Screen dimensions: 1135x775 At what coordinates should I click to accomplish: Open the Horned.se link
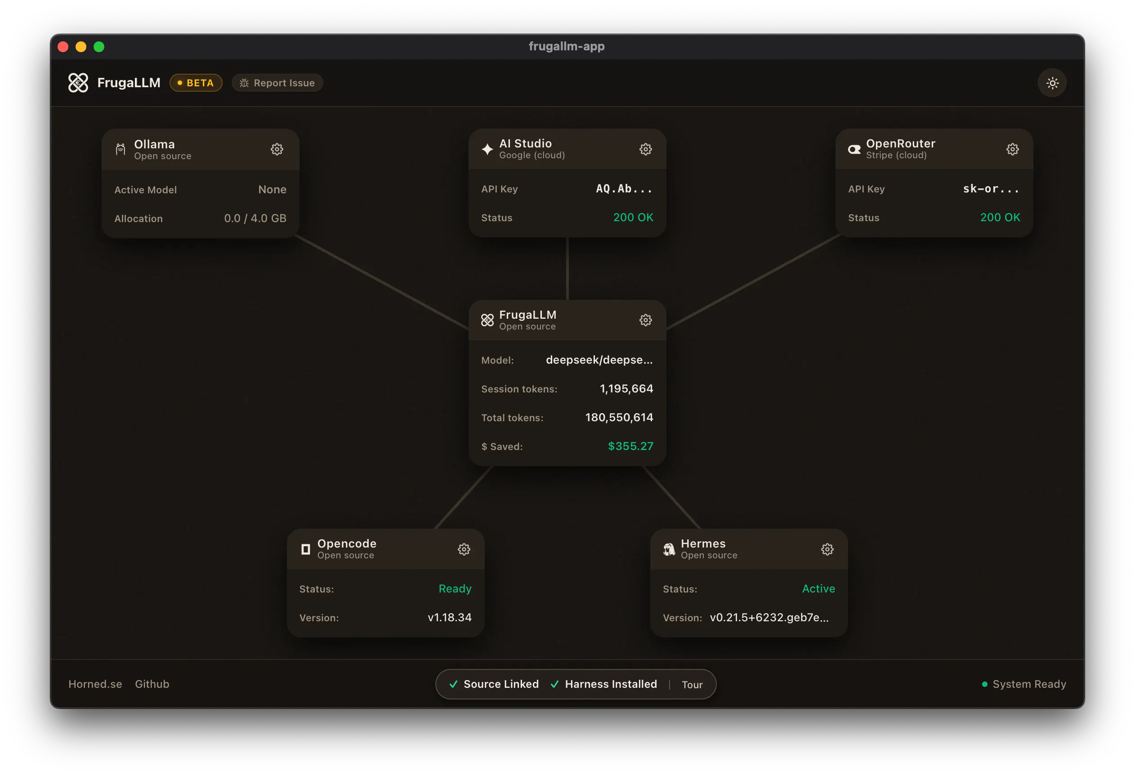[95, 684]
